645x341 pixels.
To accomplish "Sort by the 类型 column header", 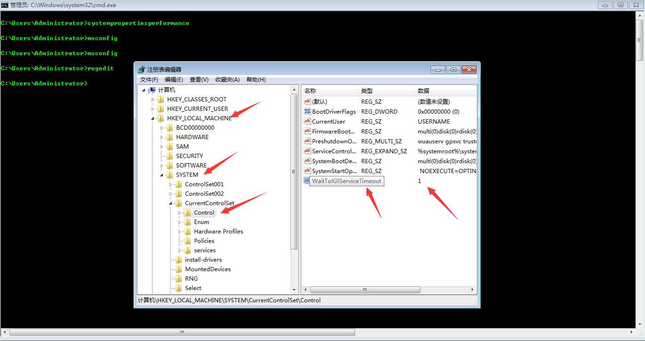I will tap(387, 91).
